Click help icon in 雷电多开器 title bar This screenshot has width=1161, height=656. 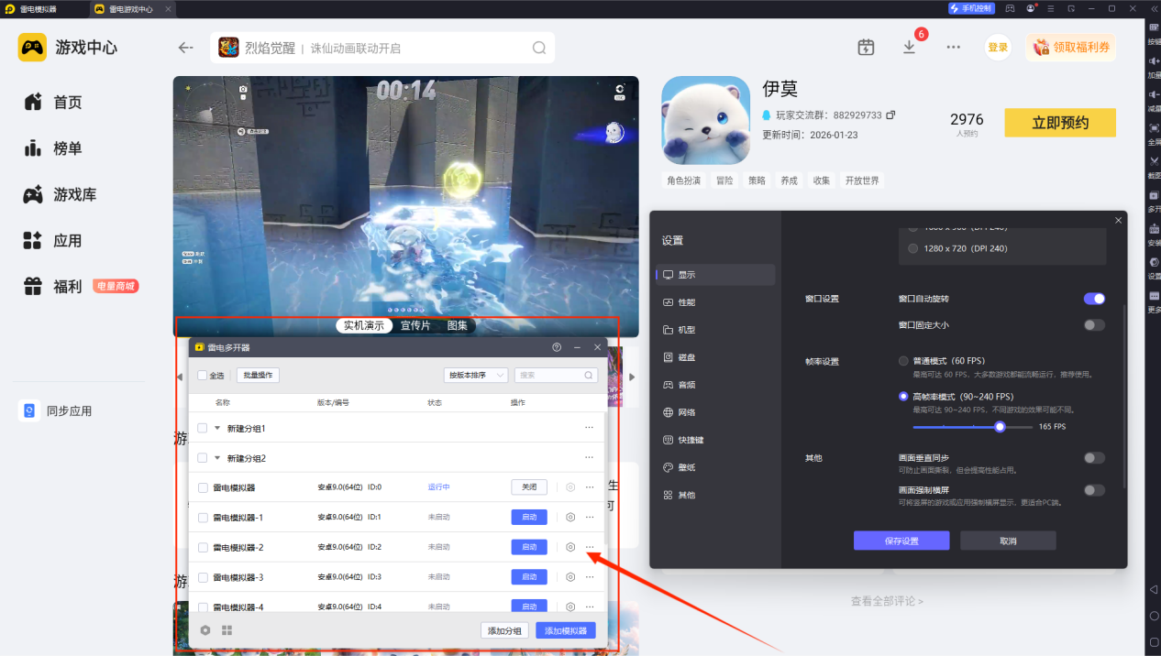pos(557,347)
